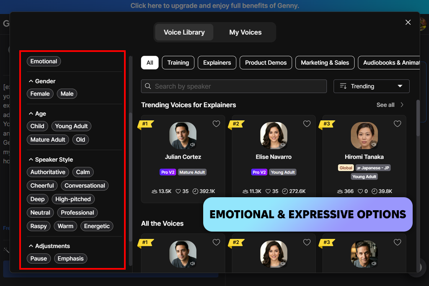The width and height of the screenshot is (429, 286).
Task: Click the search magnifier icon
Action: point(148,86)
